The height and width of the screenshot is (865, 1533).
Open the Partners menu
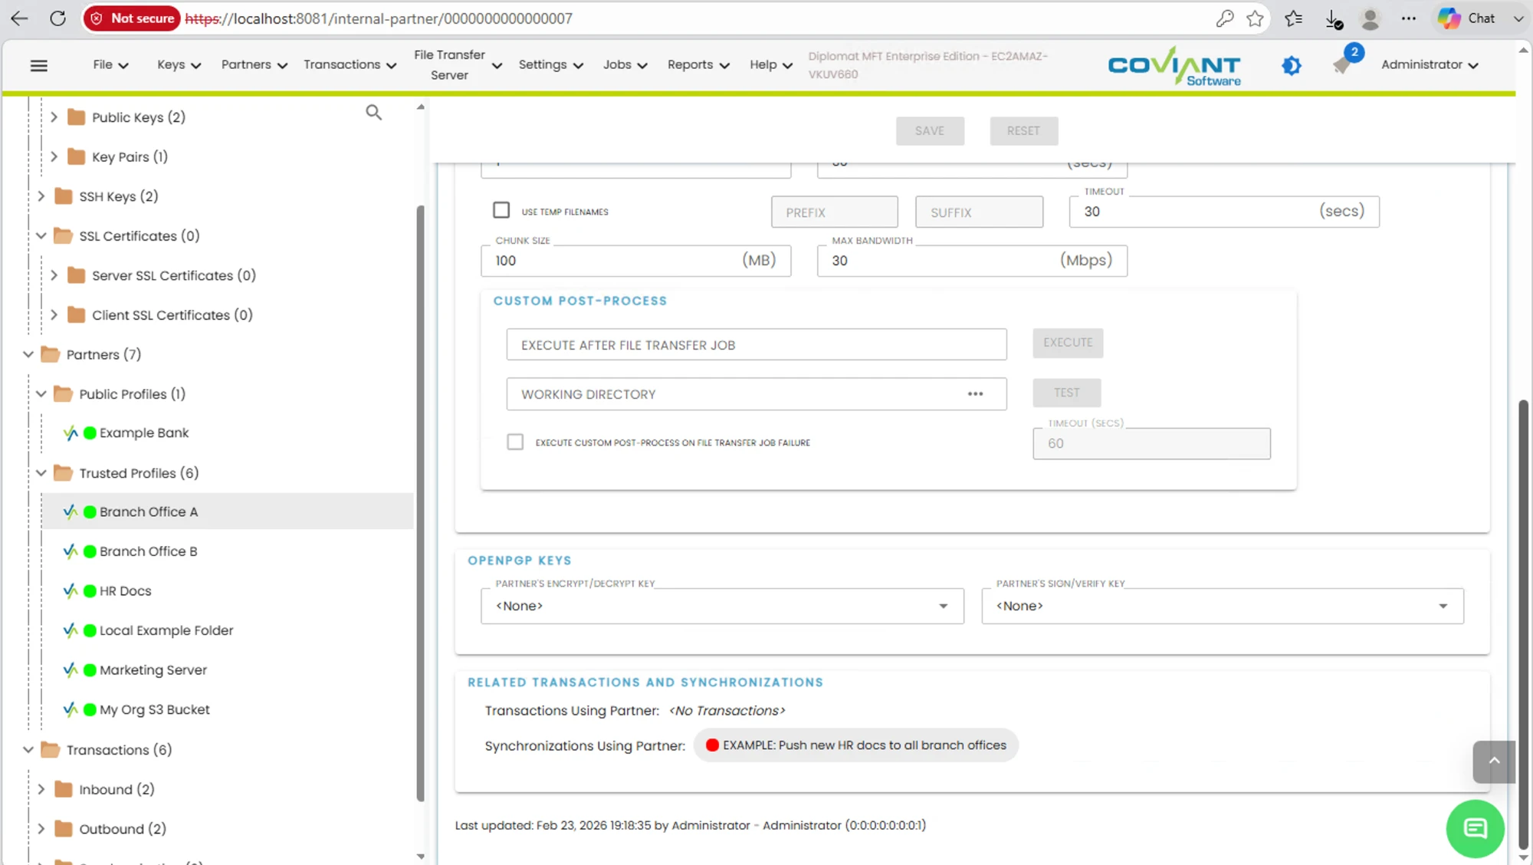[x=254, y=65]
